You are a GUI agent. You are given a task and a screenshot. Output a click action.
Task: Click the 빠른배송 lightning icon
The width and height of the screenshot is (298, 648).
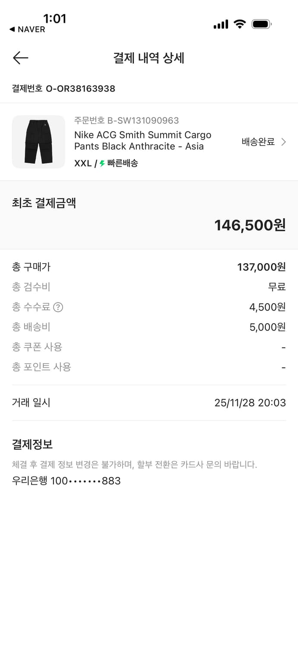[x=102, y=163]
